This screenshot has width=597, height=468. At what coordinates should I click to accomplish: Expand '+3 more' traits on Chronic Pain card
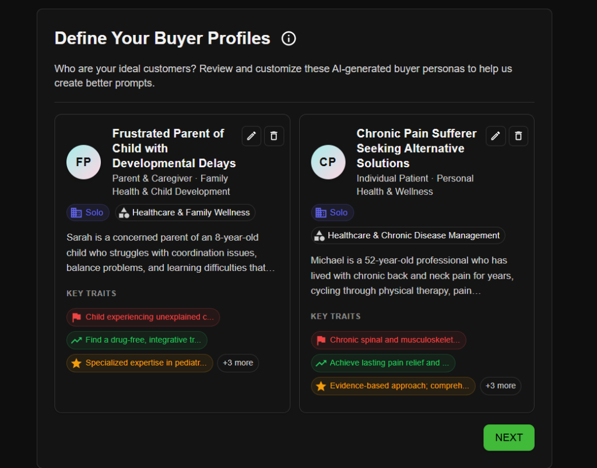[500, 386]
